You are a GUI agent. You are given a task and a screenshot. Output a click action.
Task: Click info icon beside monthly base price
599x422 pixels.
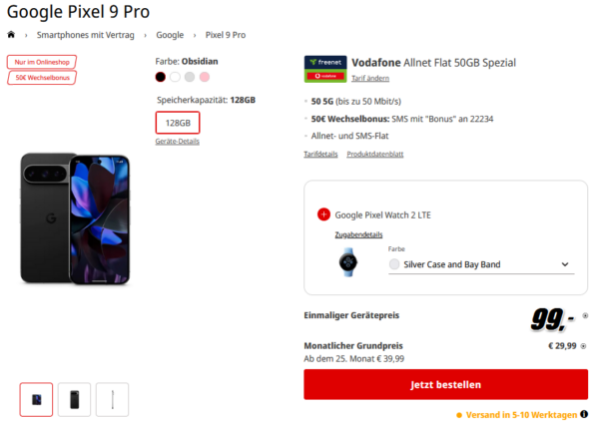[583, 346]
